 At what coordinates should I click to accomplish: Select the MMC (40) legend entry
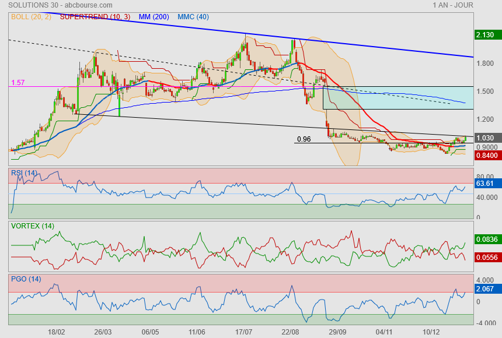coord(193,17)
